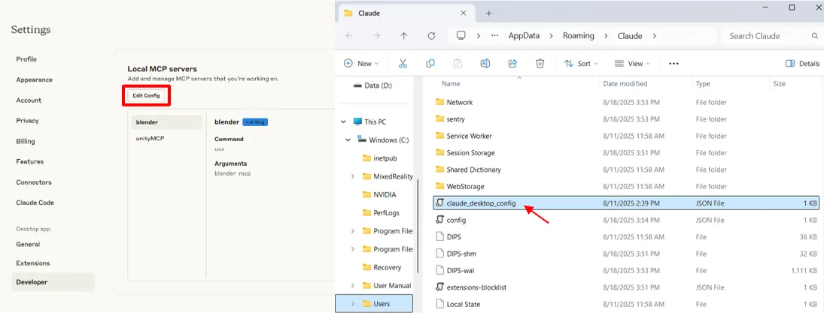Click the Rename icon in toolbar
The height and width of the screenshot is (313, 824).
coord(485,64)
